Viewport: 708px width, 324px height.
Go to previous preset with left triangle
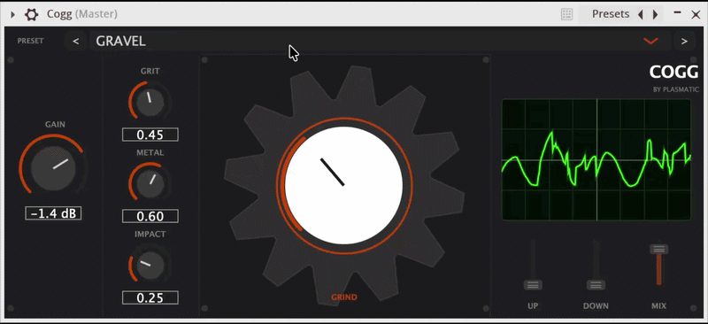(640, 14)
